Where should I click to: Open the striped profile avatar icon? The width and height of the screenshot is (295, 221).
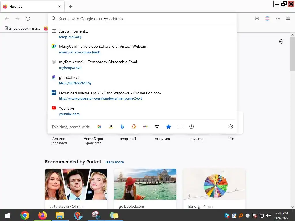click(x=267, y=18)
